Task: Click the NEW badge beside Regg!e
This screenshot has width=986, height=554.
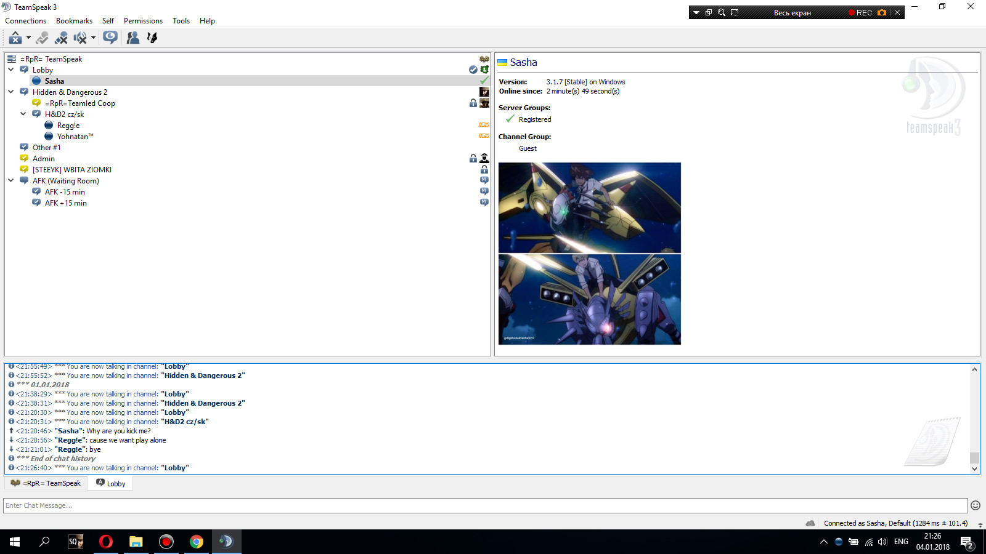Action: (484, 125)
